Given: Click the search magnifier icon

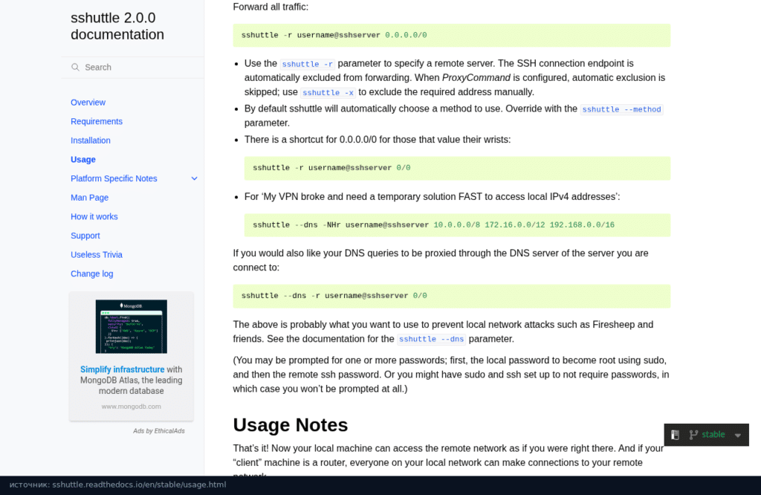Looking at the screenshot, I should [75, 67].
